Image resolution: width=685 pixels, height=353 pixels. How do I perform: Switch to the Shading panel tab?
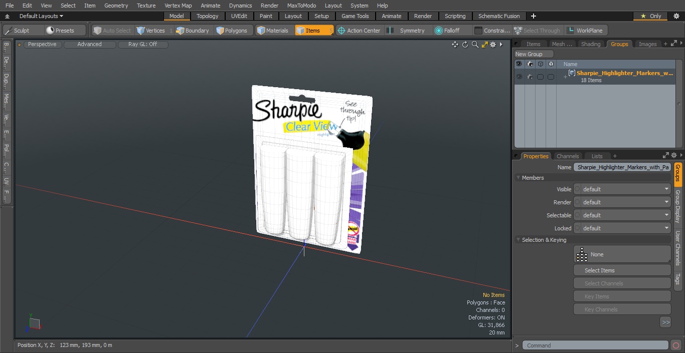pos(590,44)
